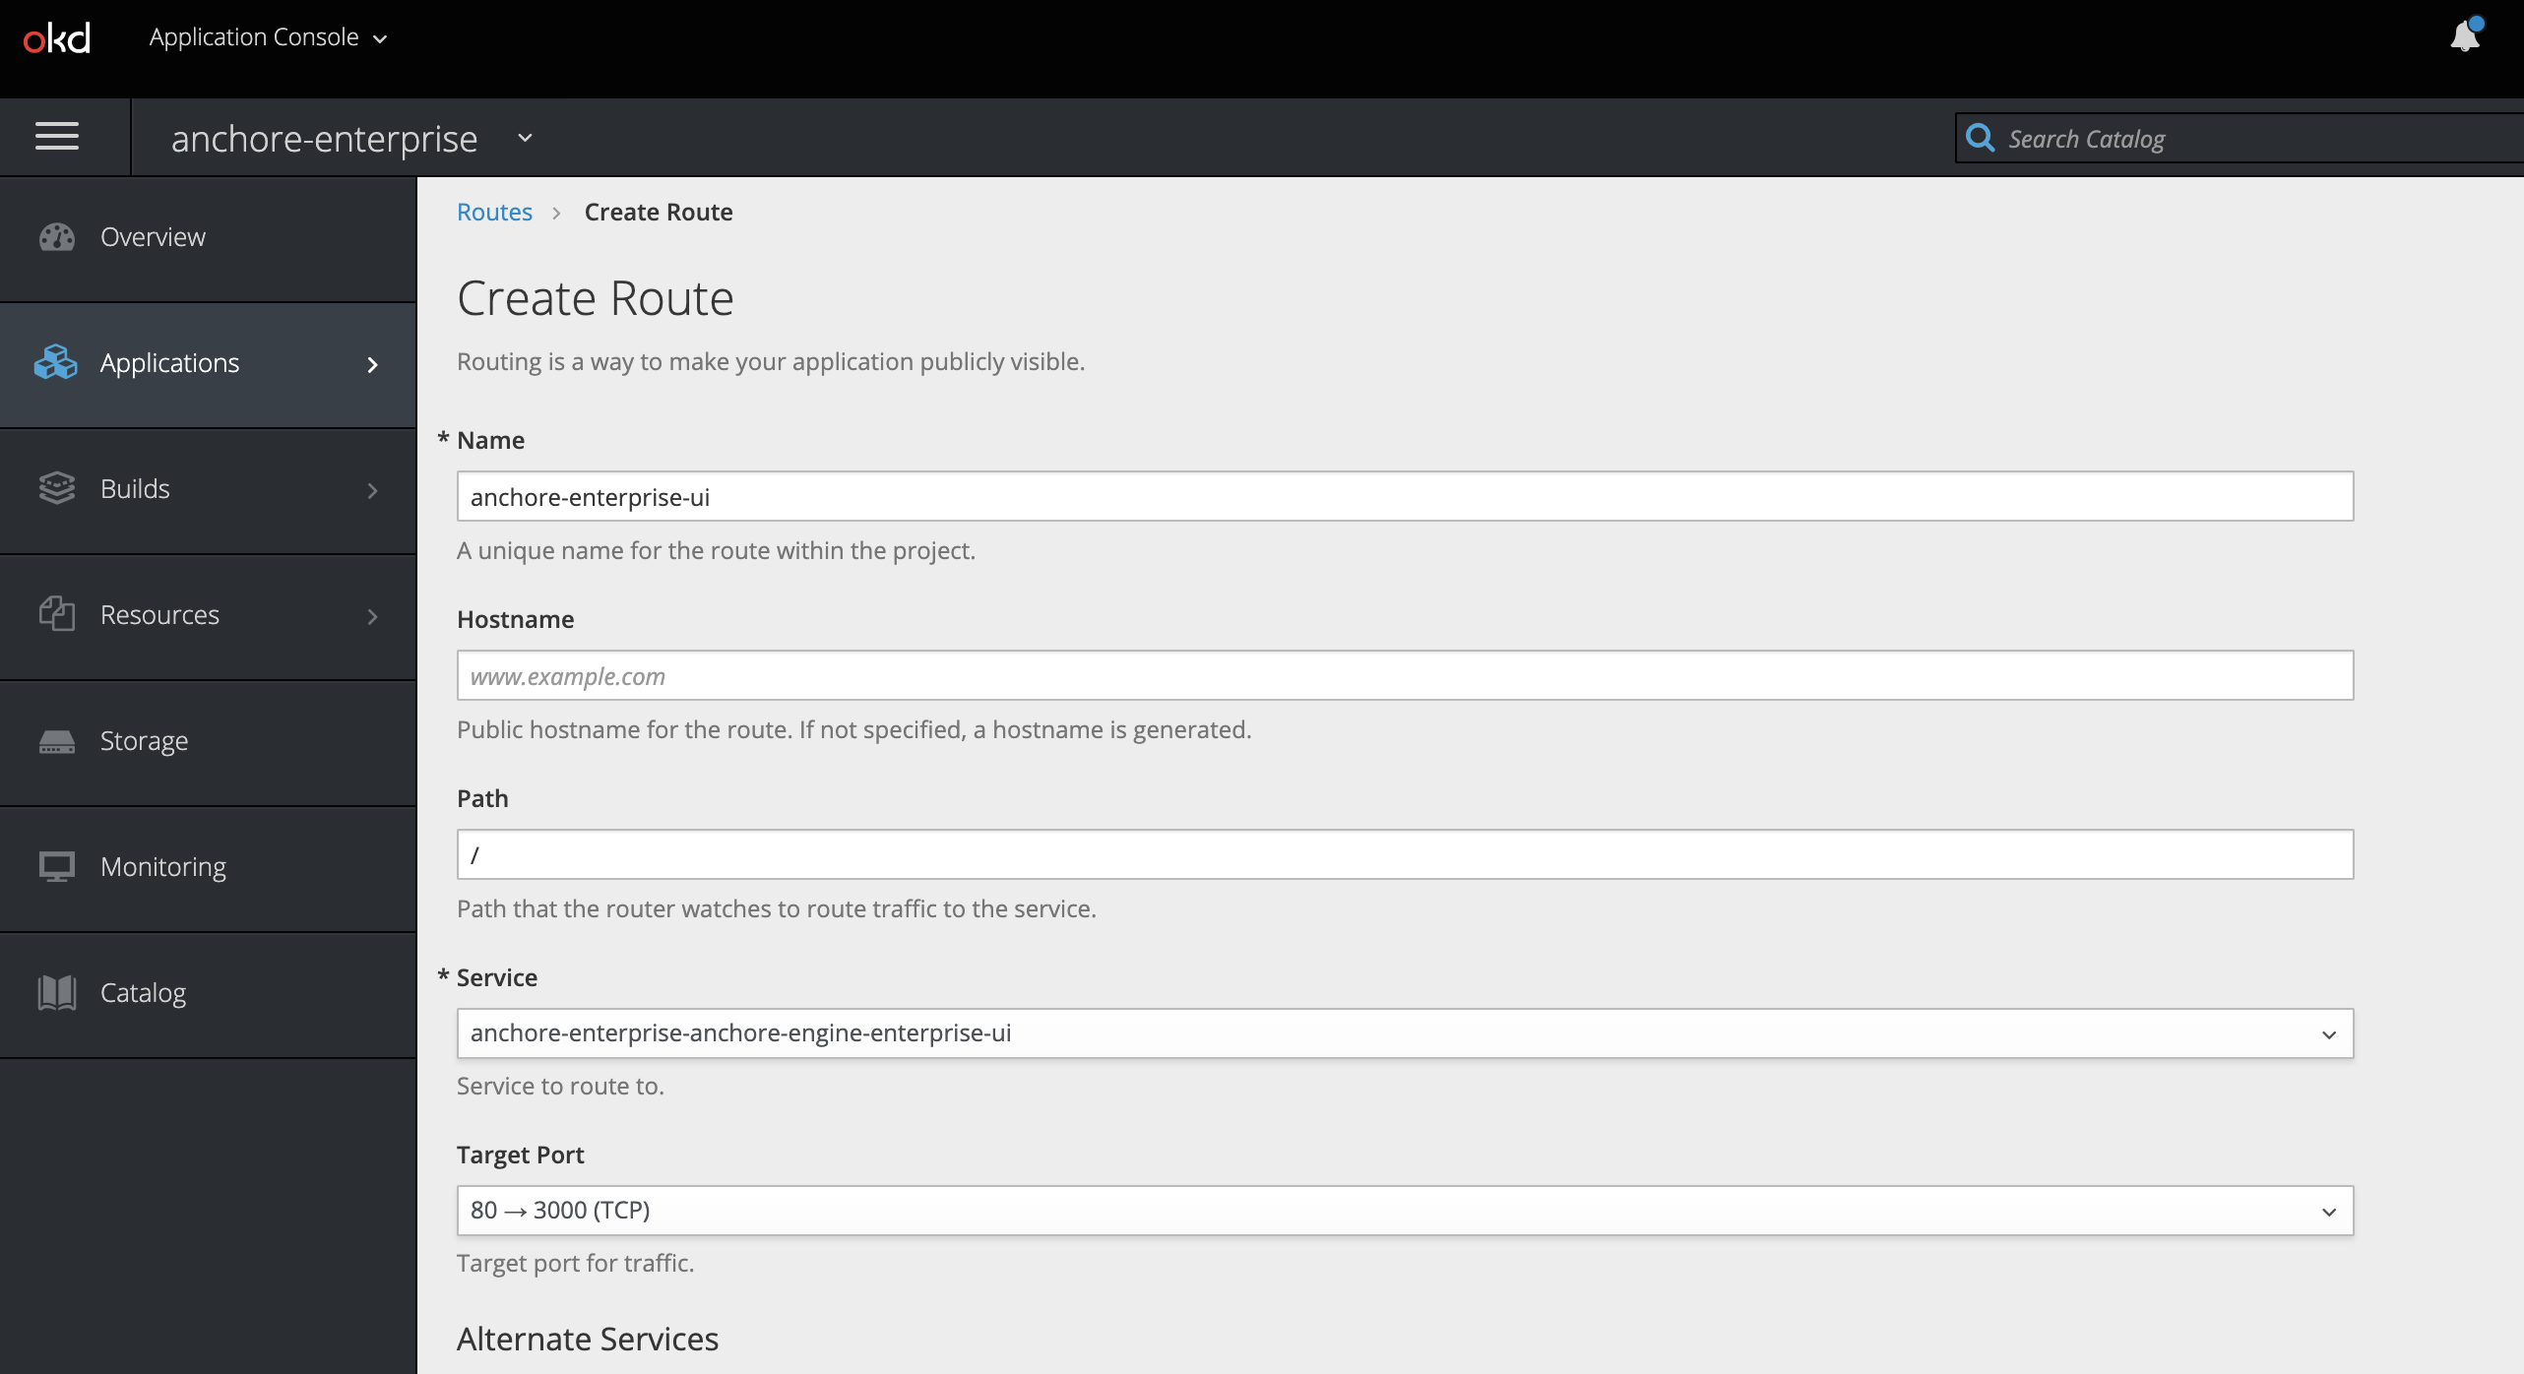Screen dimensions: 2524x1374
Task: Open the Resources section
Action: (210, 614)
